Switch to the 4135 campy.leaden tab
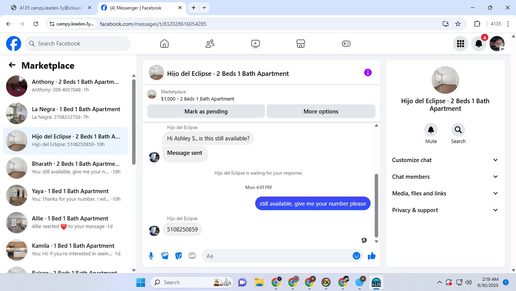Screen dimensions: 516x291 (51, 8)
